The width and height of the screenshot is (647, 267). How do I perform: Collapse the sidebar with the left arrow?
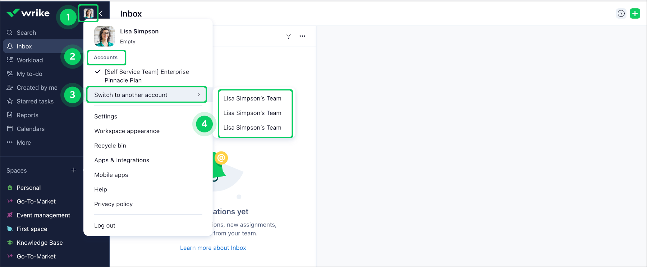point(101,14)
